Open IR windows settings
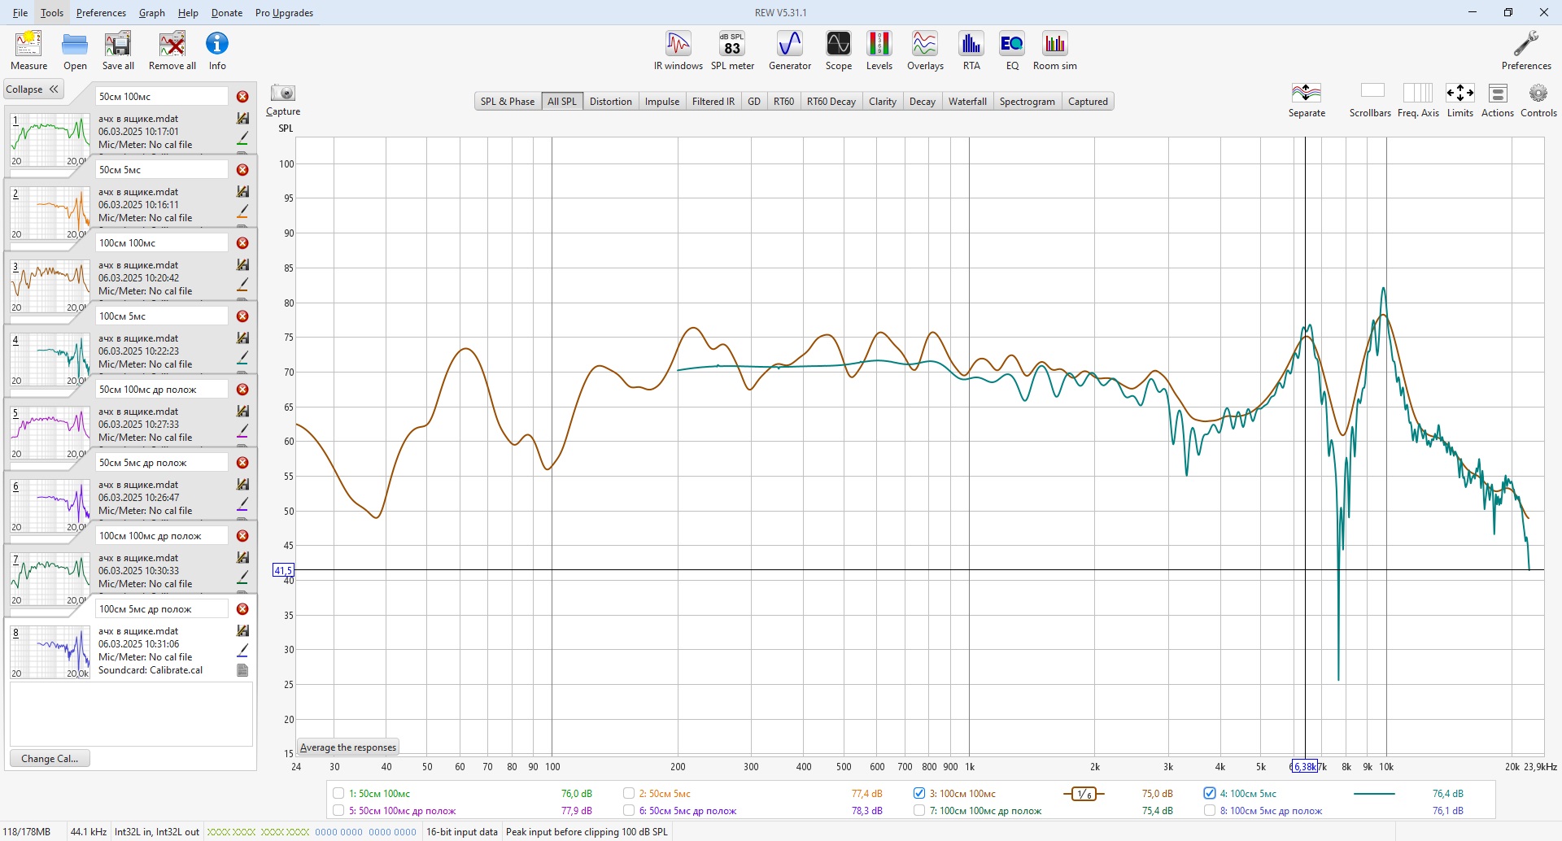Image resolution: width=1562 pixels, height=841 pixels. point(678,50)
